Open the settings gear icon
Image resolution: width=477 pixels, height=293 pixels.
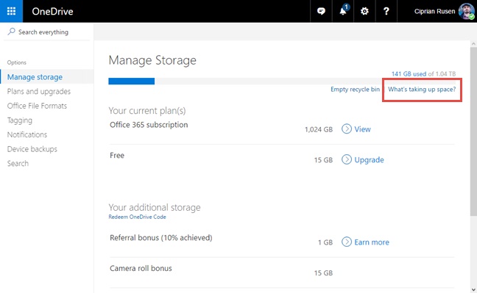364,11
